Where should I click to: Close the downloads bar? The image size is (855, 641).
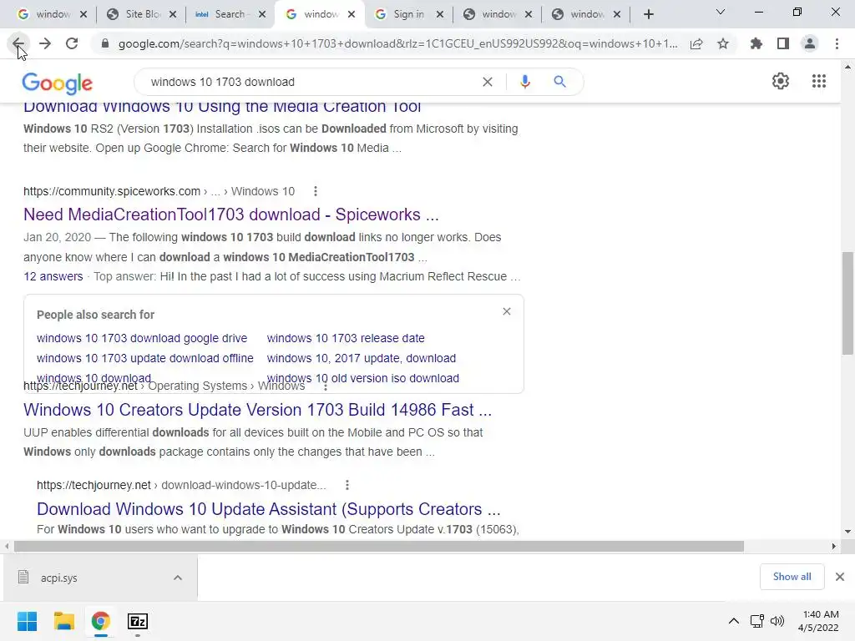(x=840, y=577)
